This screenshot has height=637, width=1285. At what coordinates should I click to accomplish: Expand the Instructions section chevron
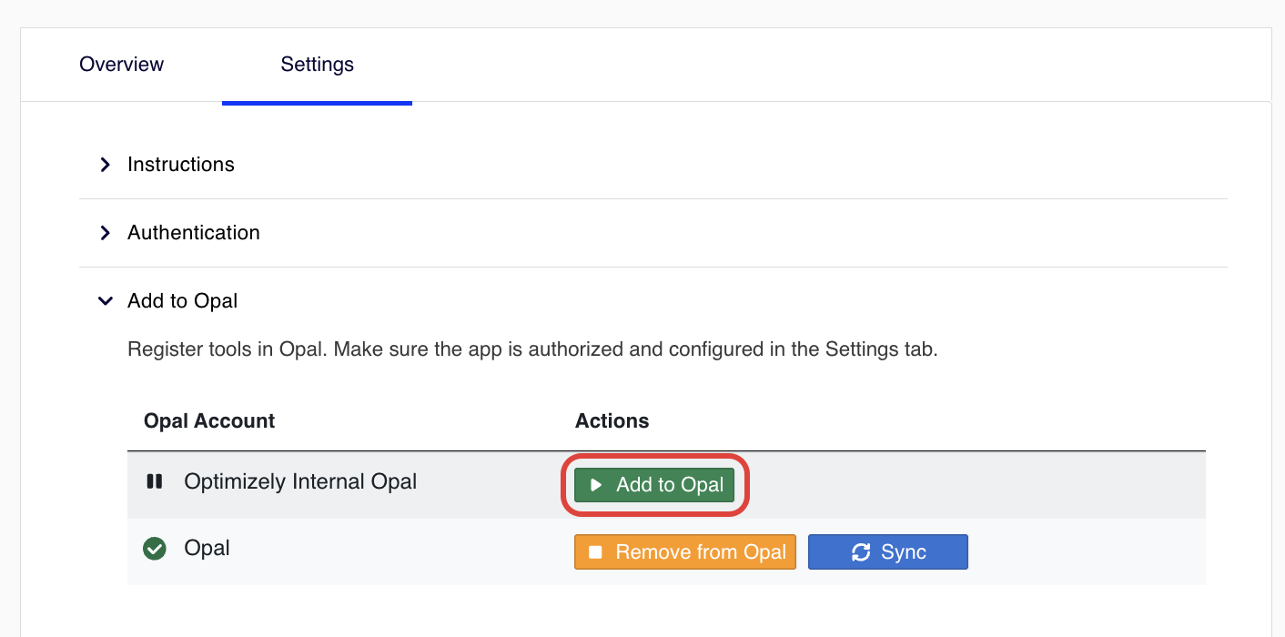106,165
